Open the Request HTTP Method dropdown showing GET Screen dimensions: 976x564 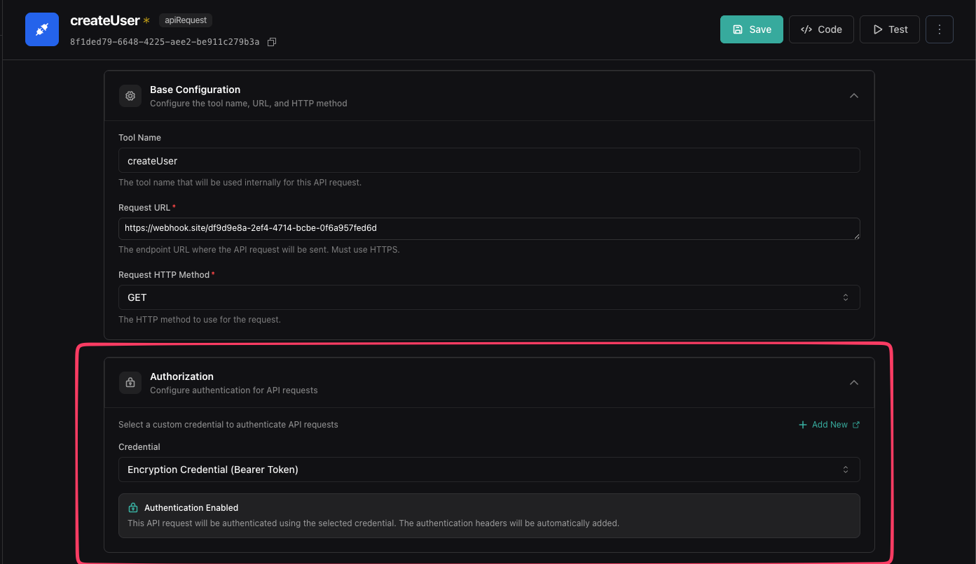[488, 297]
